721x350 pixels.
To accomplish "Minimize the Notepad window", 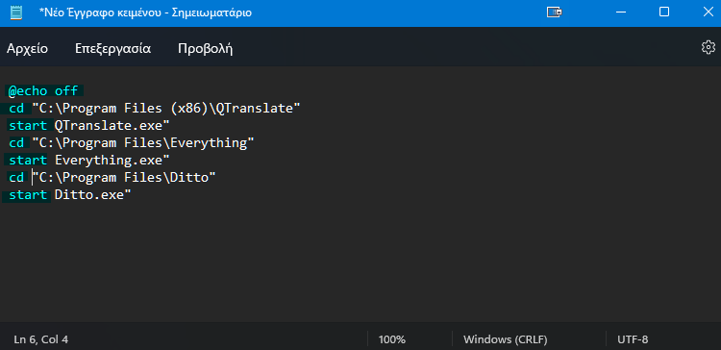I will [x=620, y=12].
